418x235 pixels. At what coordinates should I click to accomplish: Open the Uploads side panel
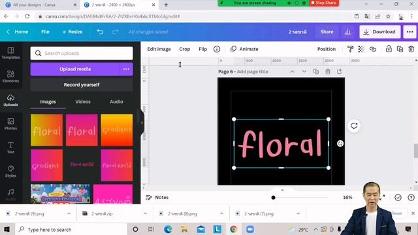[10, 100]
